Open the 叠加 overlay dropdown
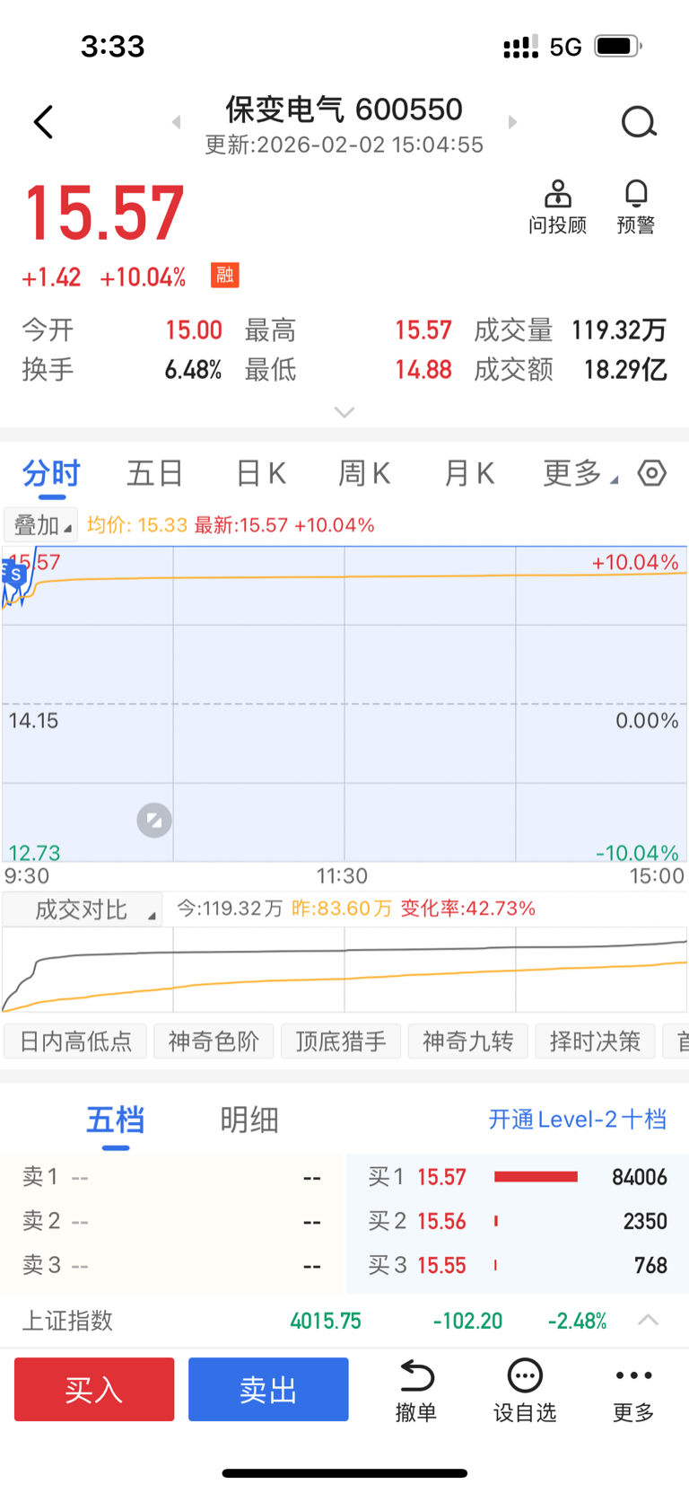 point(41,525)
